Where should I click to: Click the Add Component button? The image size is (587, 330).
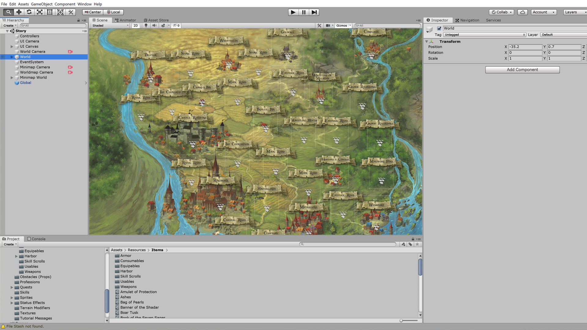(522, 70)
